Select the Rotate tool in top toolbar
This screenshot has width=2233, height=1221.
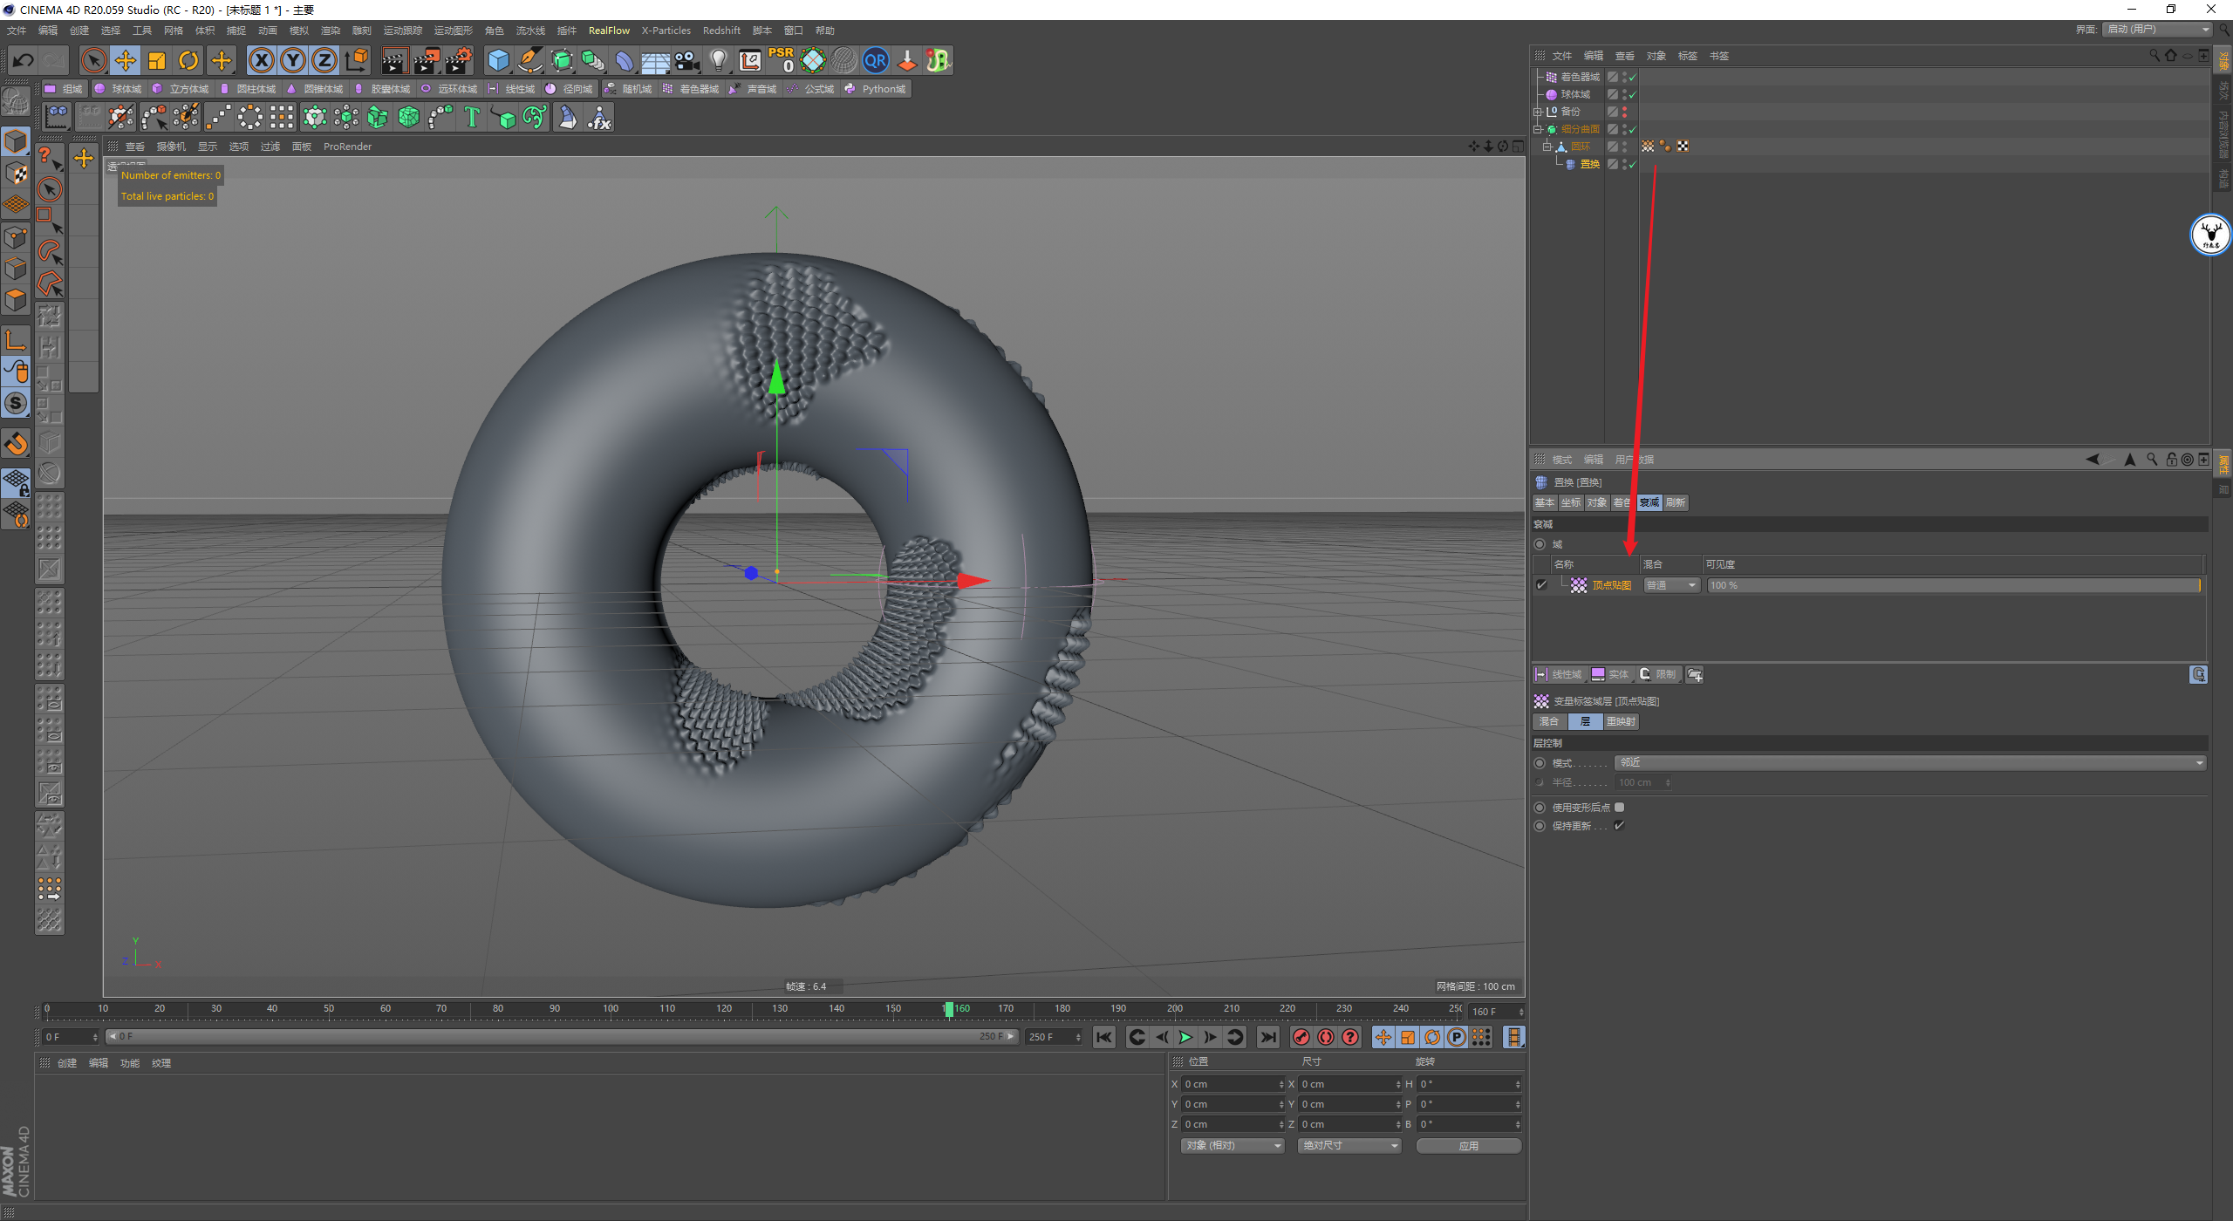(188, 60)
